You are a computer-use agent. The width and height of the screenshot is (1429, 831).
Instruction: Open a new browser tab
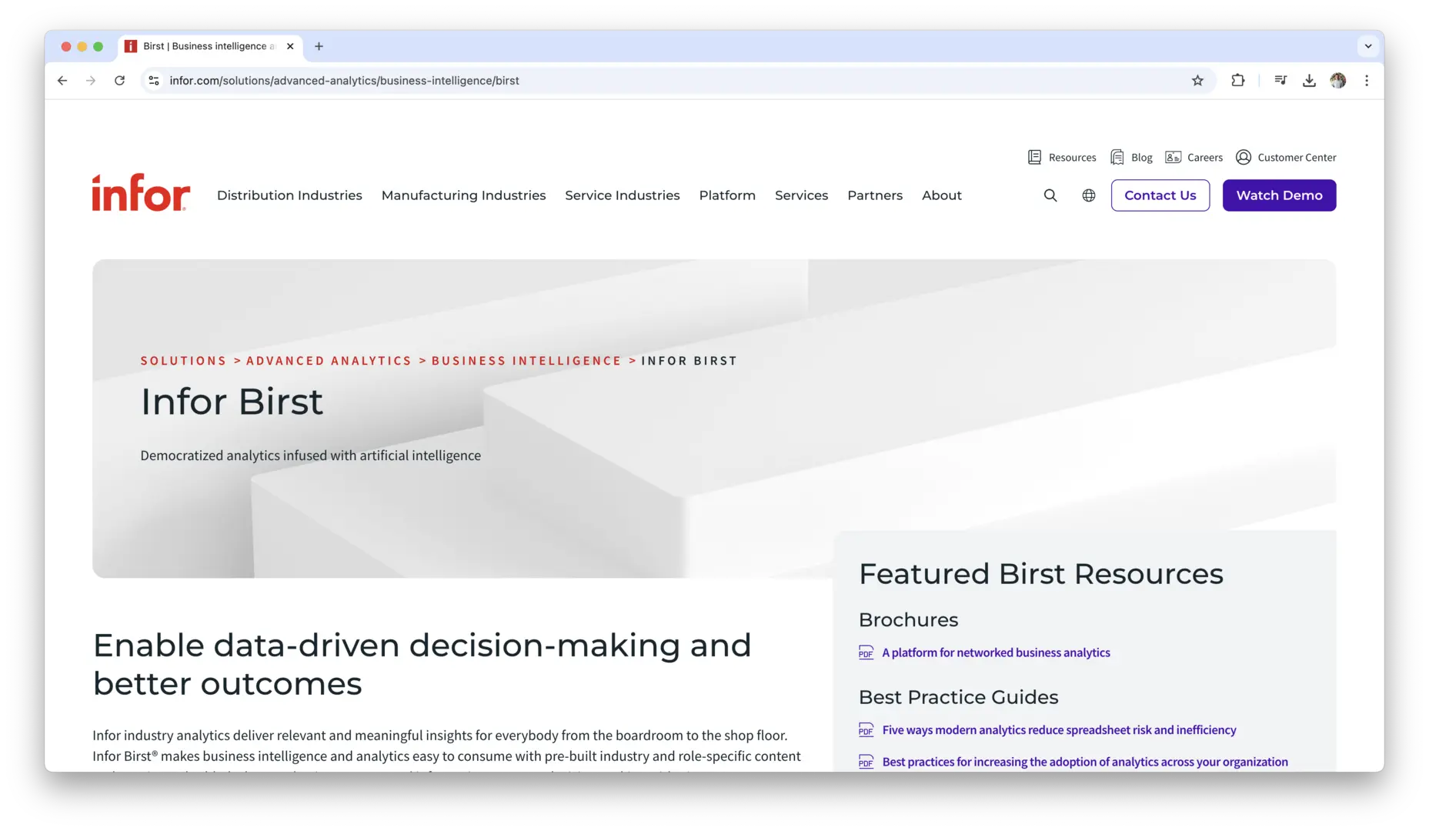319,46
